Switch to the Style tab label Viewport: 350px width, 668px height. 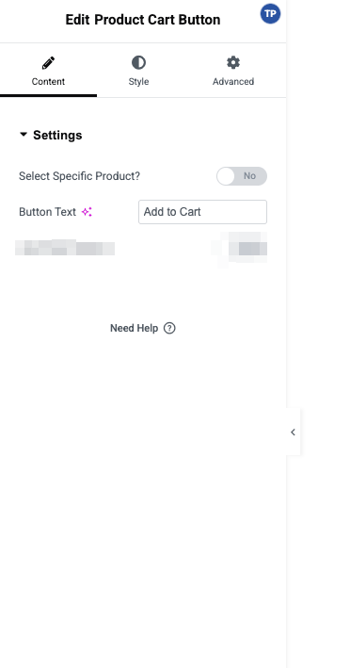click(138, 81)
